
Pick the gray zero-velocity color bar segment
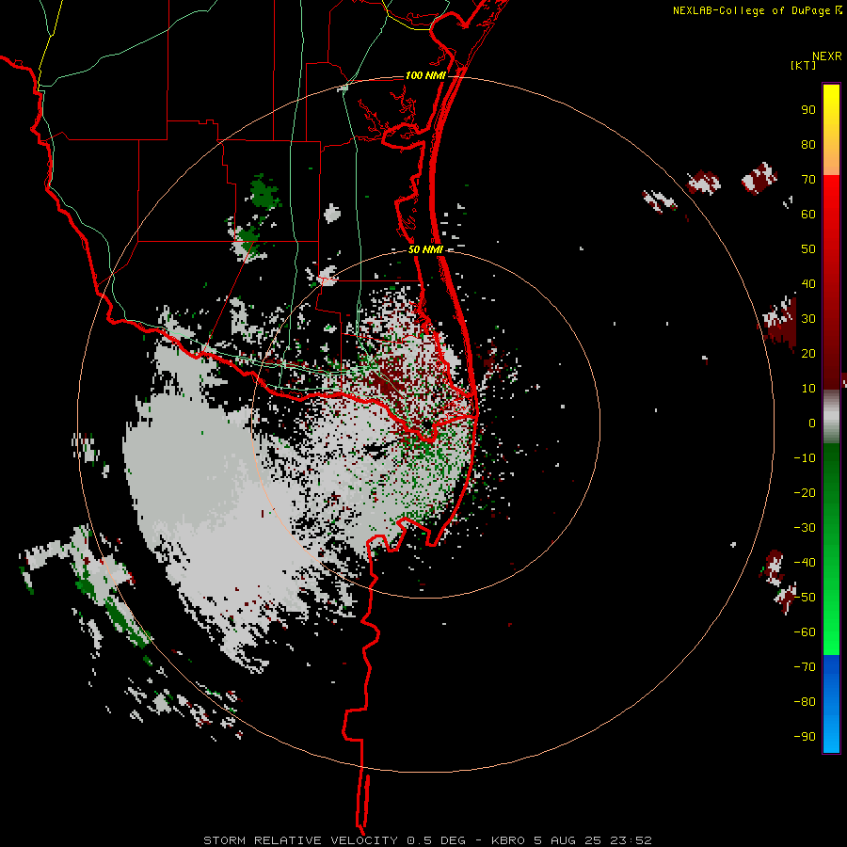tap(831, 417)
